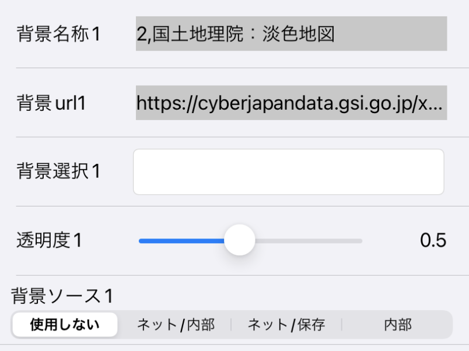Switch background source to ネット/内部
Screen dimensions: 469x351
(176, 325)
